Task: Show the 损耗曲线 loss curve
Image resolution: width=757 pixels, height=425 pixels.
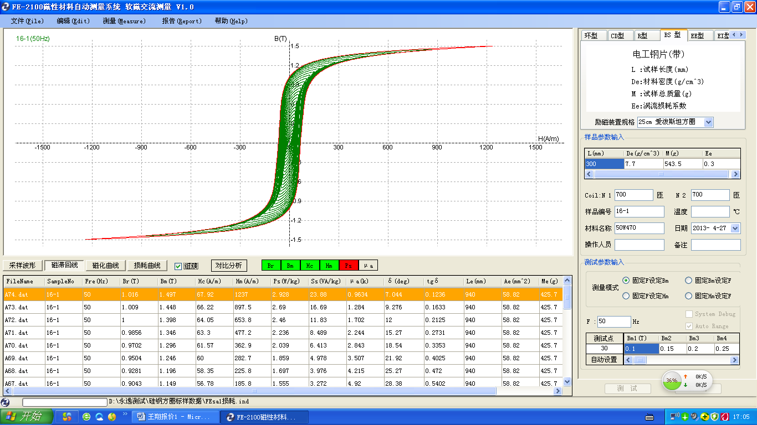Action: (x=147, y=266)
